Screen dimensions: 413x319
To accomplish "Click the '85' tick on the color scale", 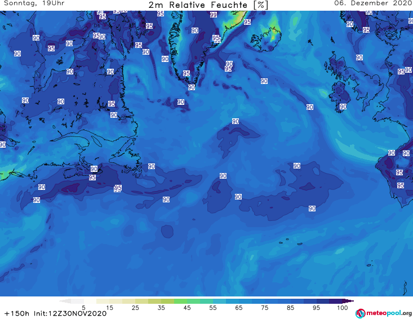I will tap(291, 308).
